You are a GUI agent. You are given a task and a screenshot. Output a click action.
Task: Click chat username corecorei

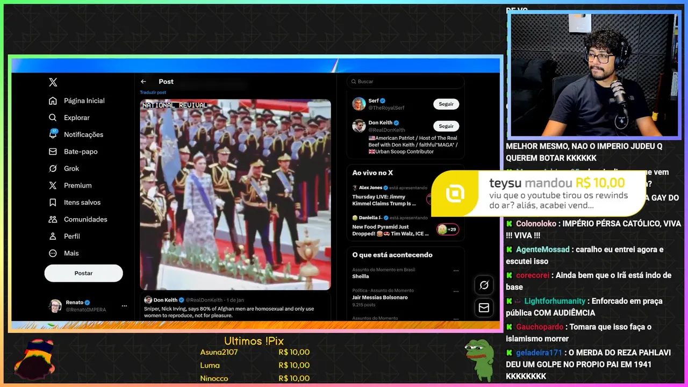coord(533,275)
